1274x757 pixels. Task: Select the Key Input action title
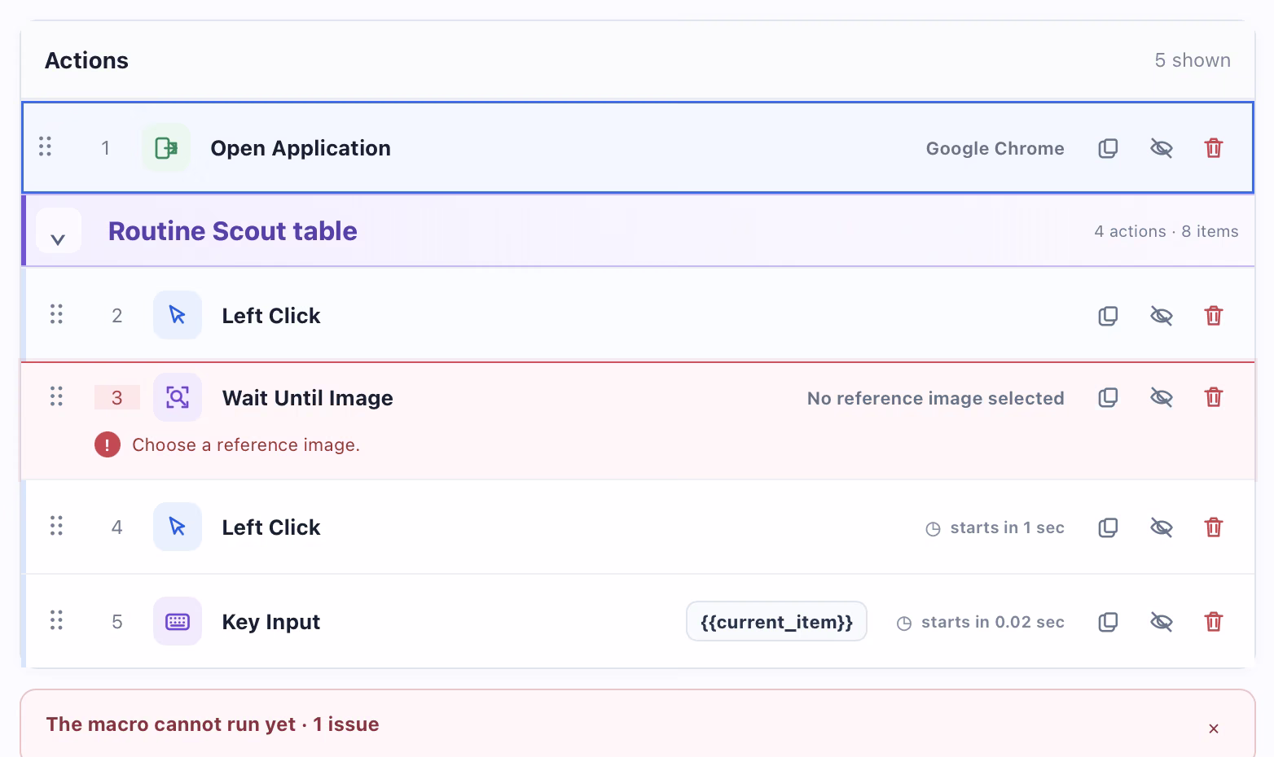[271, 622]
